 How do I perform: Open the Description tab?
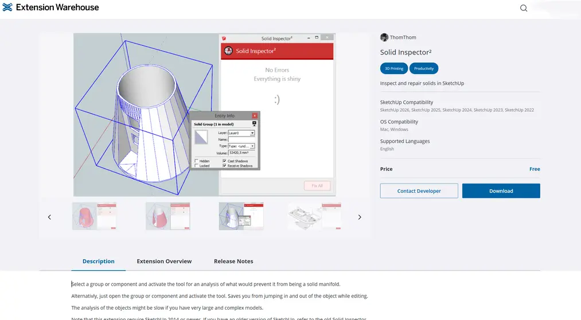98,261
